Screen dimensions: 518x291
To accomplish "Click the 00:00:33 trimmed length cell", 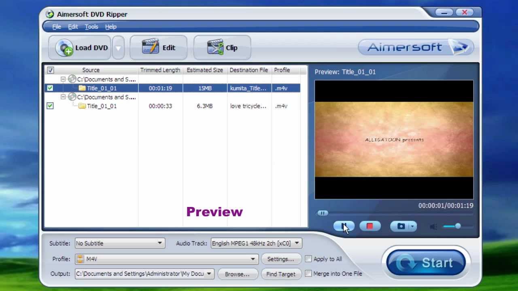I will coord(160,106).
